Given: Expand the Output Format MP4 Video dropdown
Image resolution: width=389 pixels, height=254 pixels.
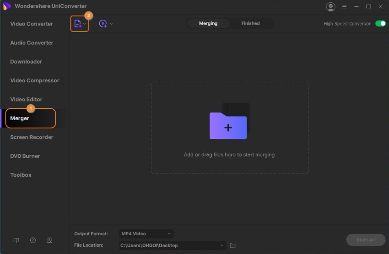Looking at the screenshot, I should [146, 233].
